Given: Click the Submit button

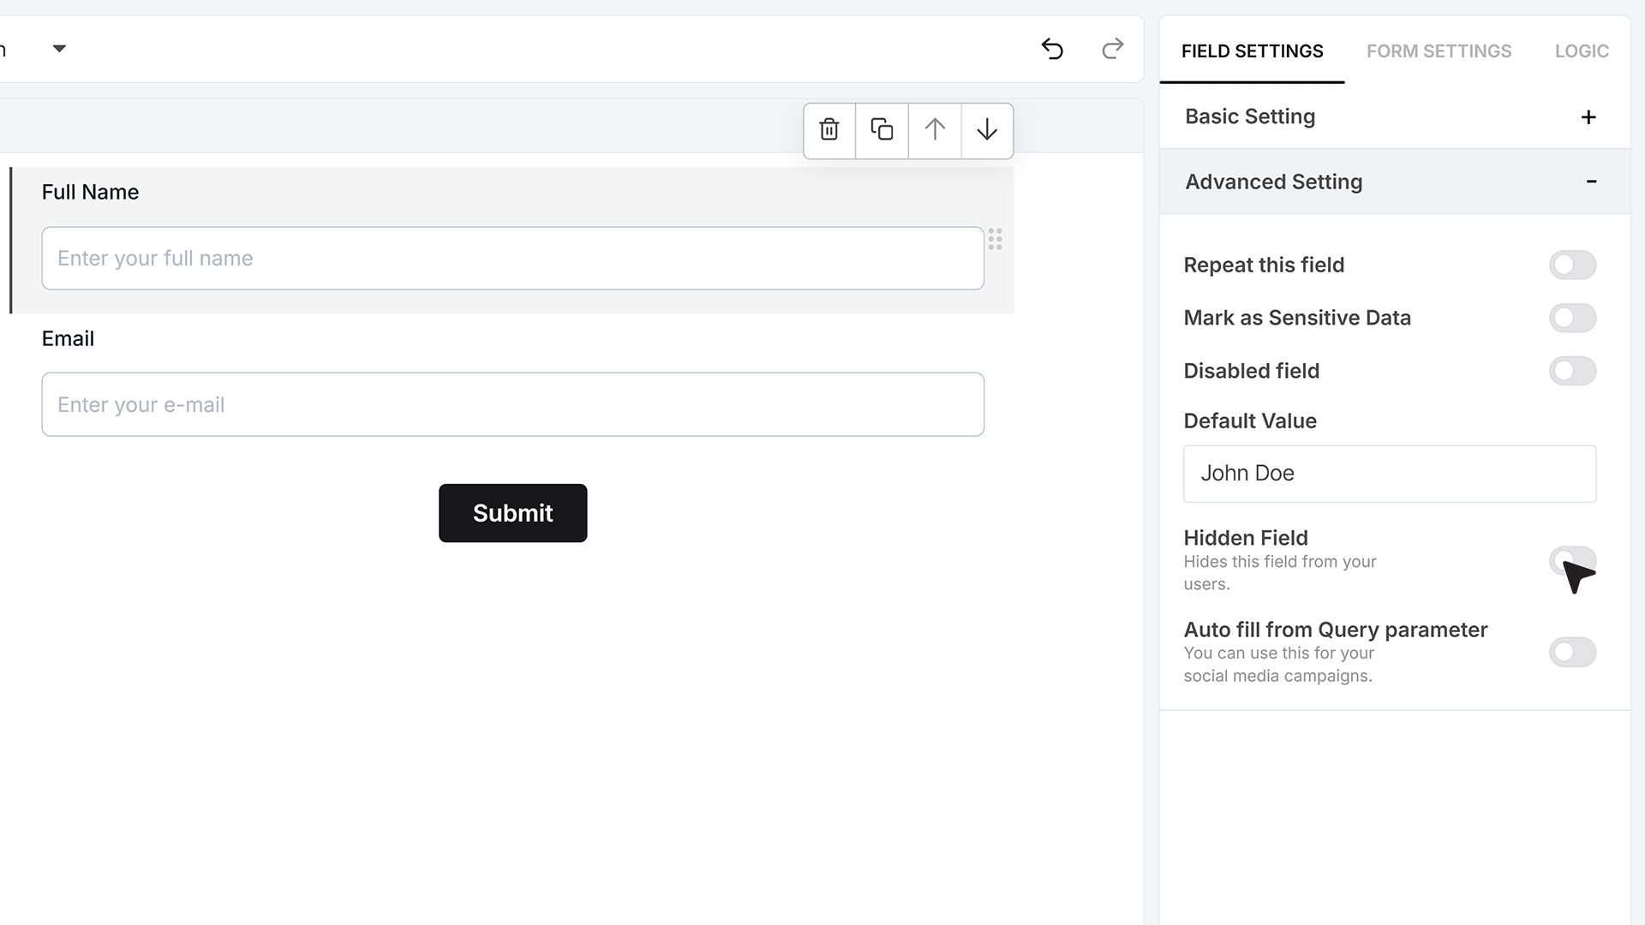Looking at the screenshot, I should [512, 513].
